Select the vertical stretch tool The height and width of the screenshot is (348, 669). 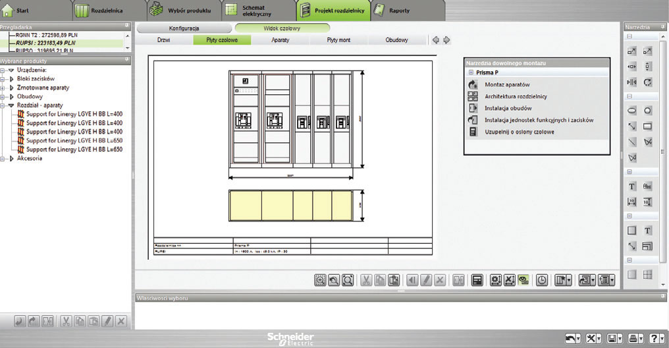647,67
